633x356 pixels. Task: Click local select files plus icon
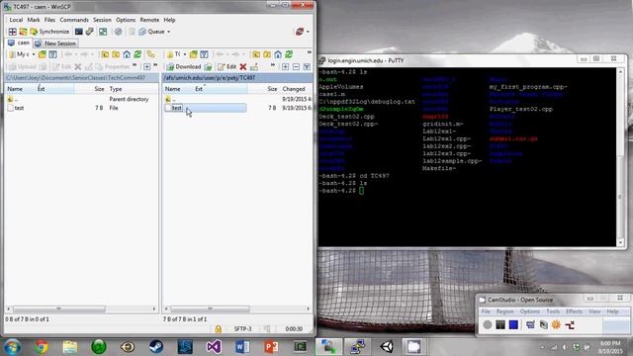[x=147, y=66]
